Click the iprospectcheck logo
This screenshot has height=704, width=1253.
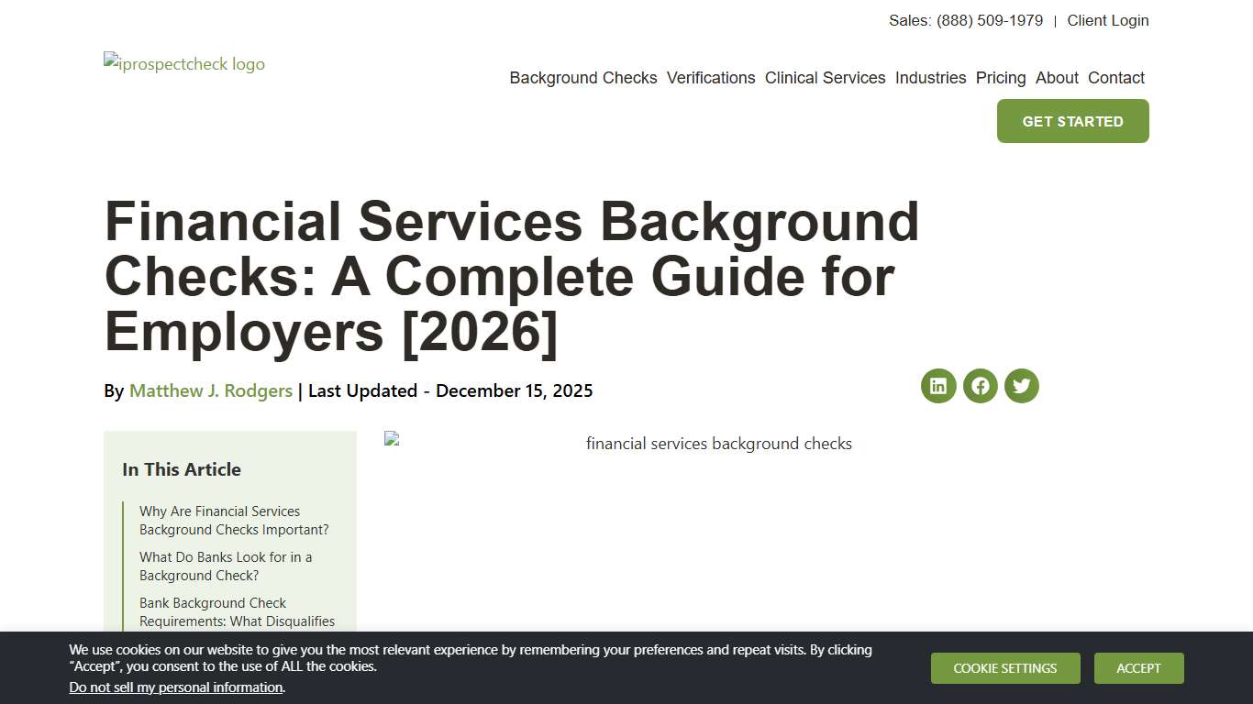tap(183, 63)
